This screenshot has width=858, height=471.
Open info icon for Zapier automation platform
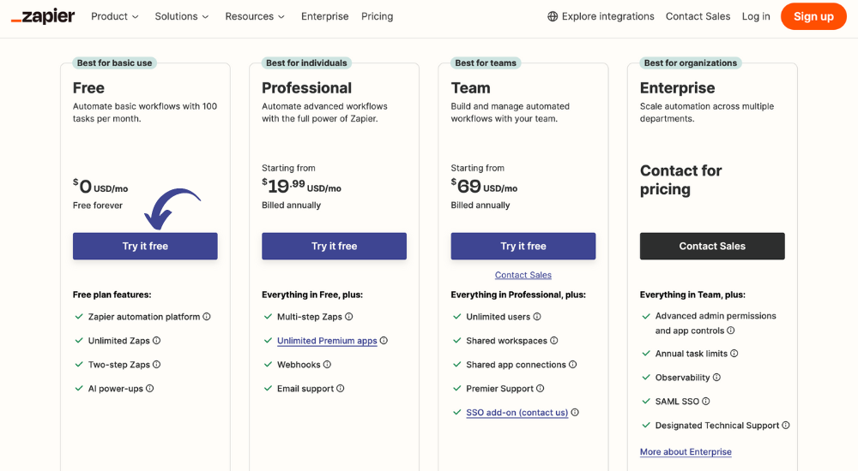click(207, 316)
